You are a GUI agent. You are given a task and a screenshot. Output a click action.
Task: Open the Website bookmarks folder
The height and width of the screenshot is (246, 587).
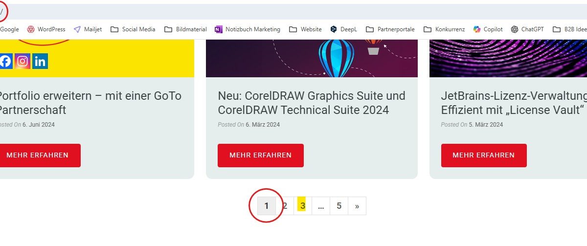point(306,29)
